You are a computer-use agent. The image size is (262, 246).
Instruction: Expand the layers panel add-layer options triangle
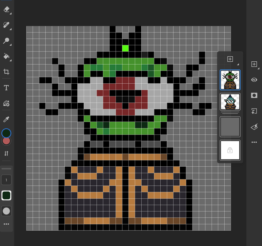238,64
